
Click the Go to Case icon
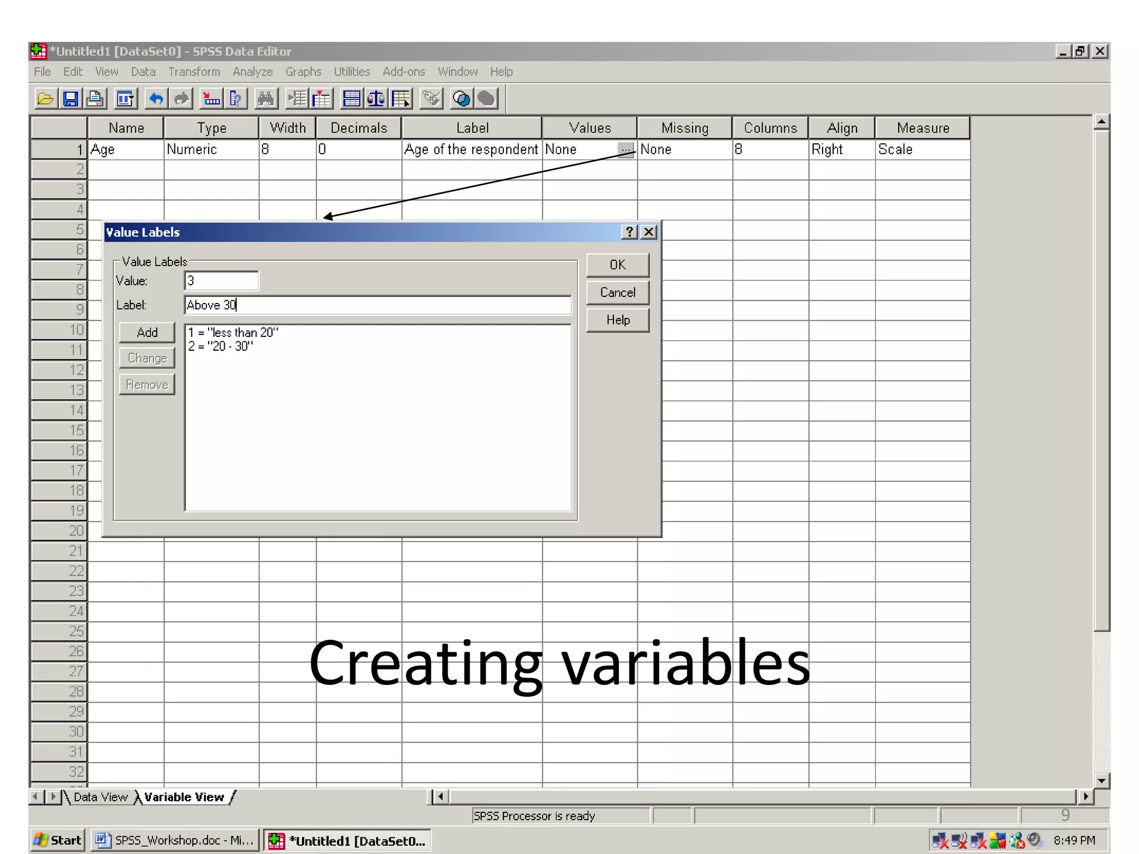pos(211,99)
